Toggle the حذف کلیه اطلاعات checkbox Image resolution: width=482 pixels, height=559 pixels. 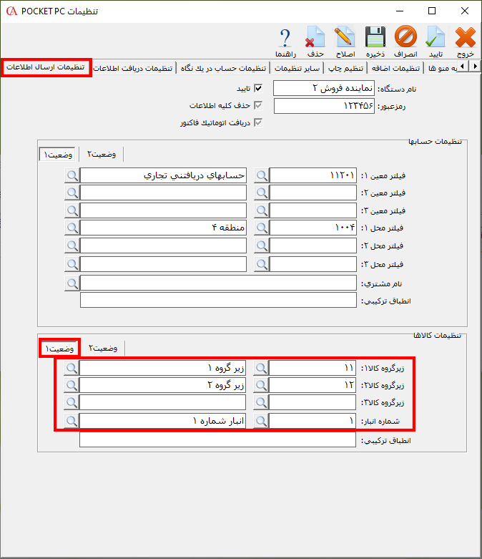pos(259,106)
